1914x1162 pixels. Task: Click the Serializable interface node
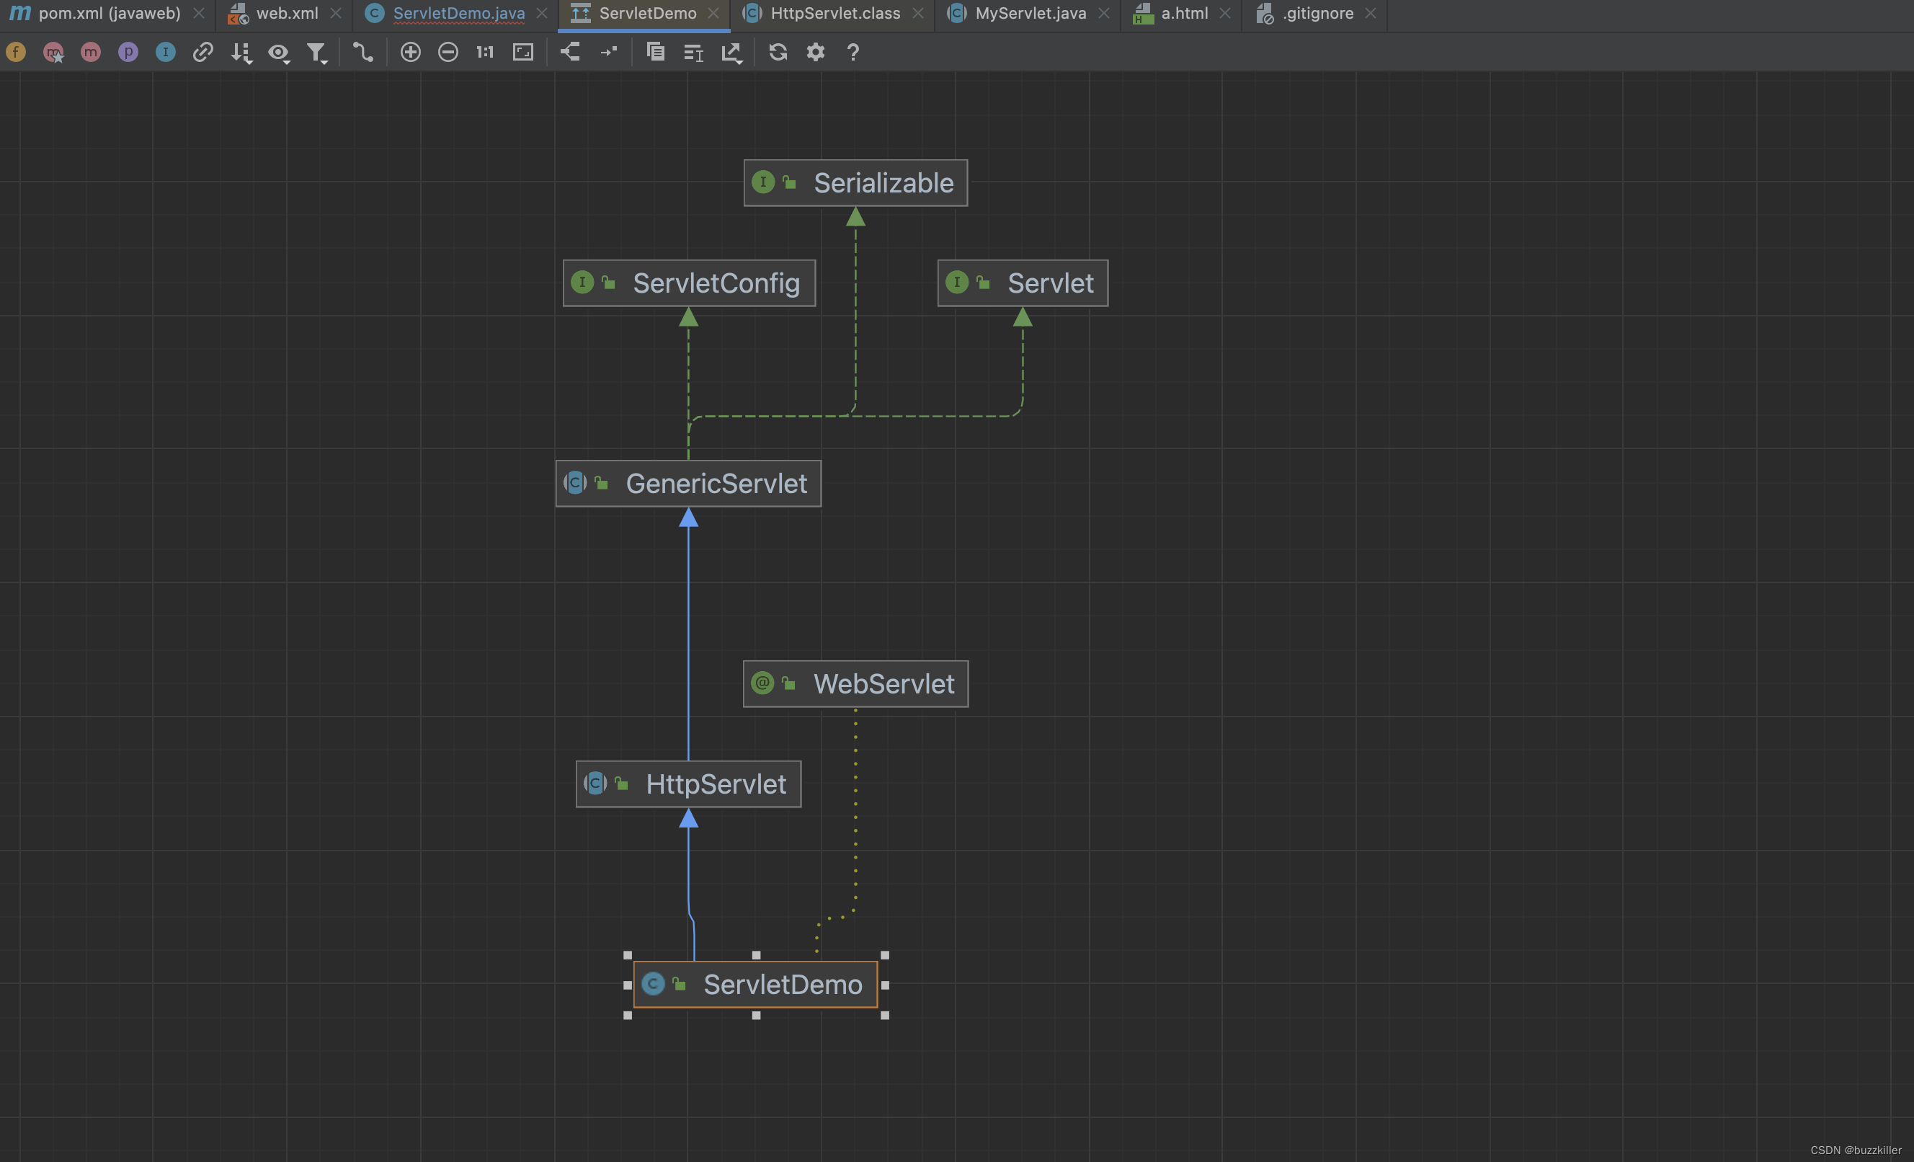(x=855, y=183)
